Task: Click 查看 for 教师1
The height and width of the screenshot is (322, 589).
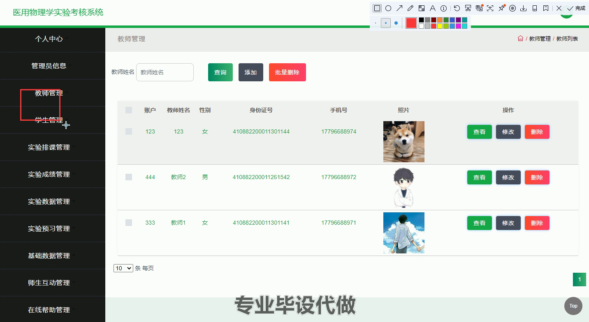Action: (480, 223)
